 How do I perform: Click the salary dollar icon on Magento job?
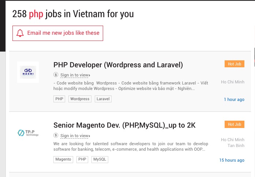point(56,136)
